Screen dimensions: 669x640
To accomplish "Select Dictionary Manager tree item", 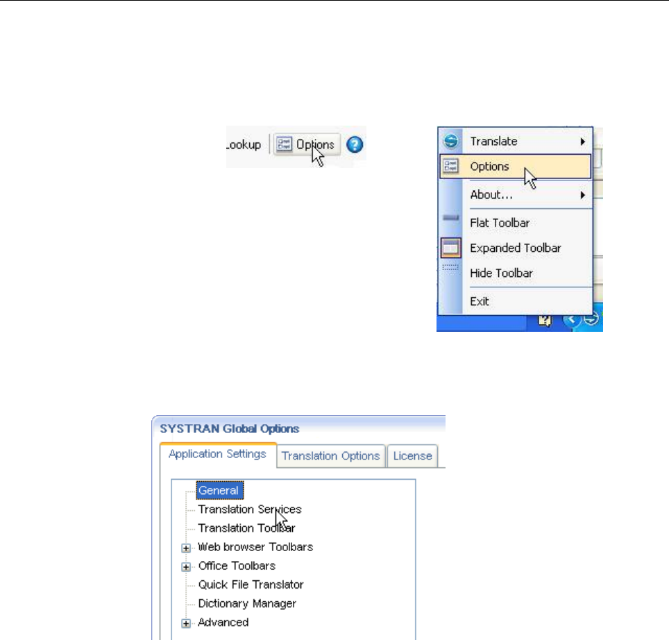I will [x=247, y=604].
